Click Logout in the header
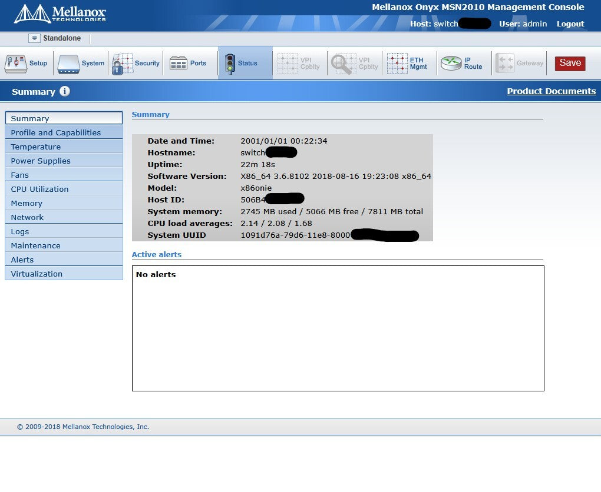Screen dimensions: 601x492 pyautogui.click(x=570, y=24)
